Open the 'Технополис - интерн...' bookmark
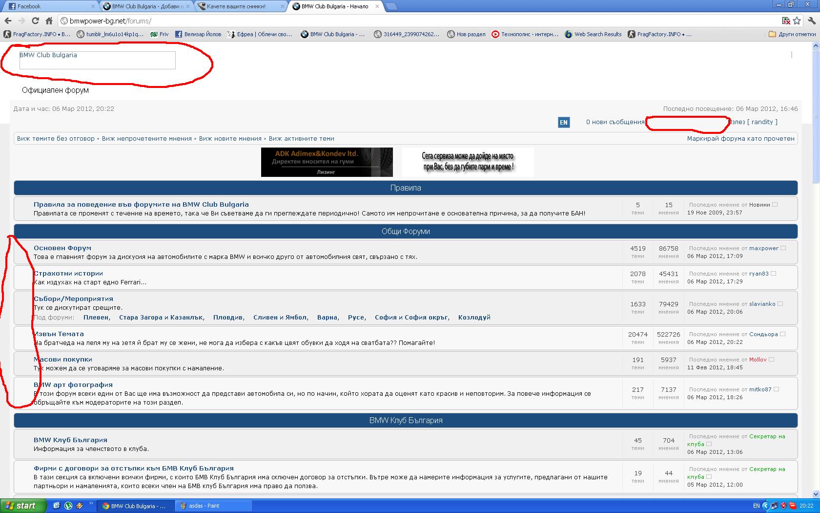 (525, 34)
